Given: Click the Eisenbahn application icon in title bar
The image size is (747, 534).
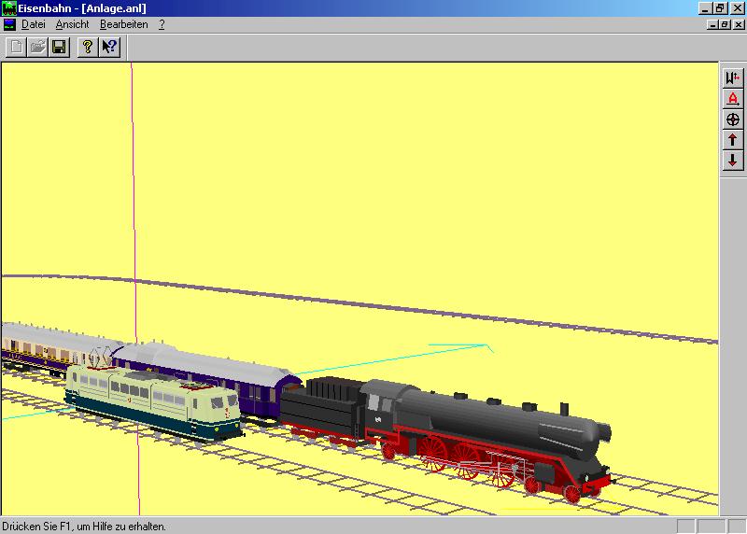Looking at the screenshot, I should click(9, 8).
